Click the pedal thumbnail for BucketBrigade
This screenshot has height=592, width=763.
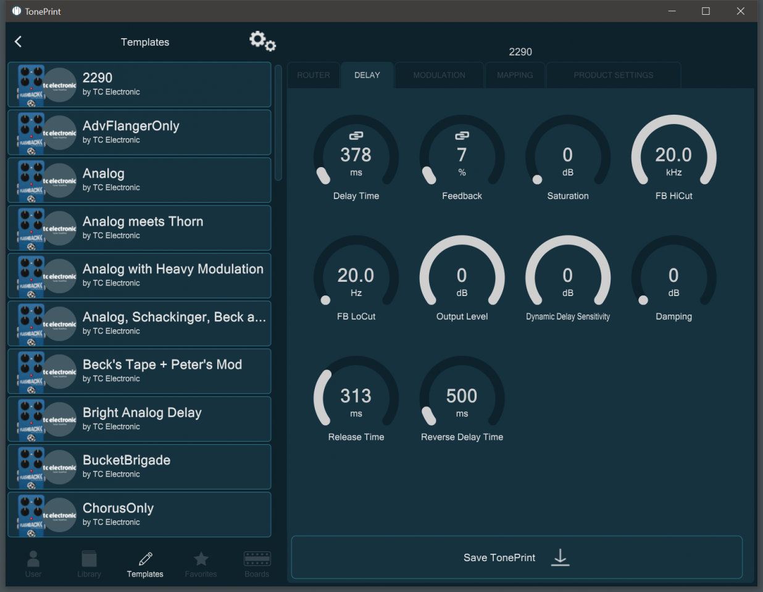click(x=31, y=467)
